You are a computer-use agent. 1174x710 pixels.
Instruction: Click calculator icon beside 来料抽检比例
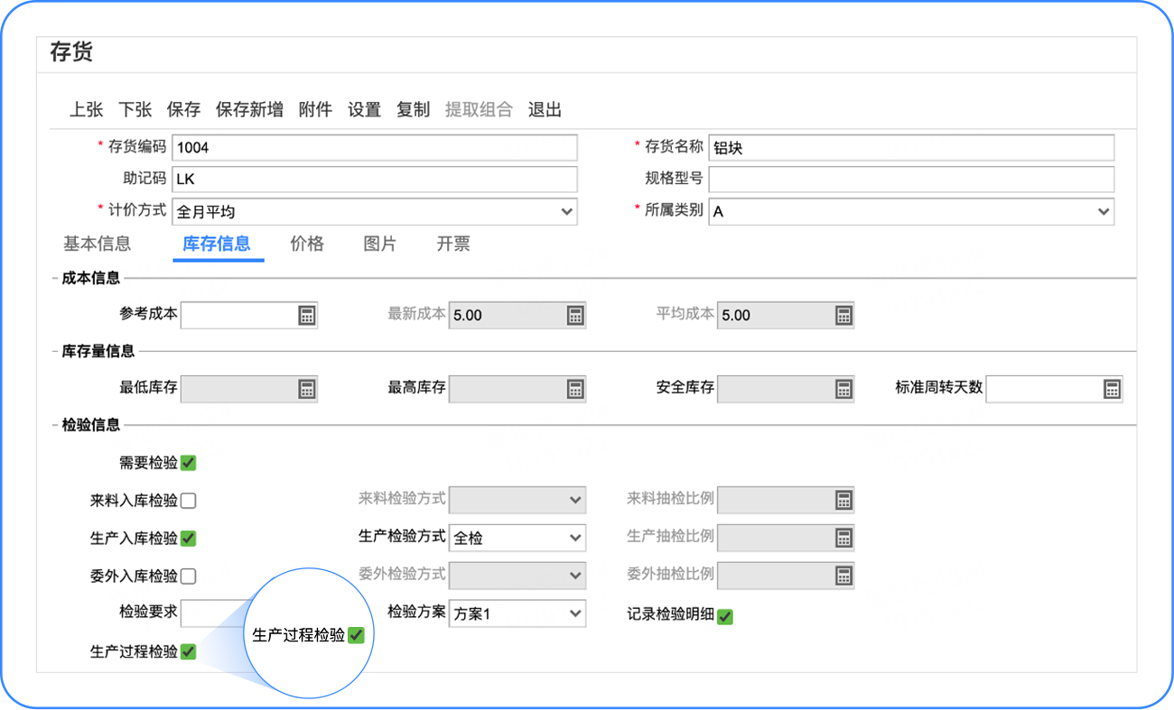[843, 500]
